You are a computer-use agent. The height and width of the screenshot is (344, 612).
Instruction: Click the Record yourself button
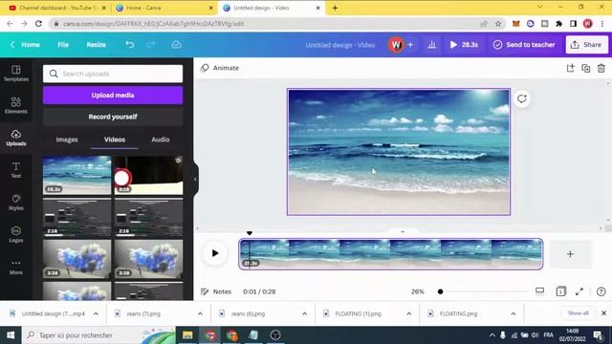[113, 117]
